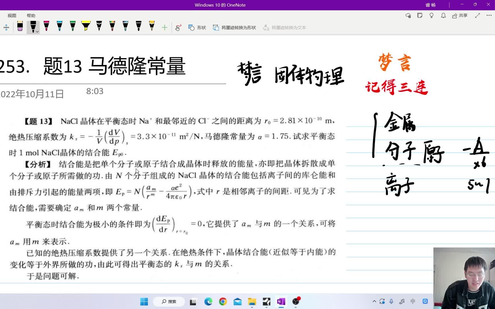Click the microphone tray icon

(391, 301)
